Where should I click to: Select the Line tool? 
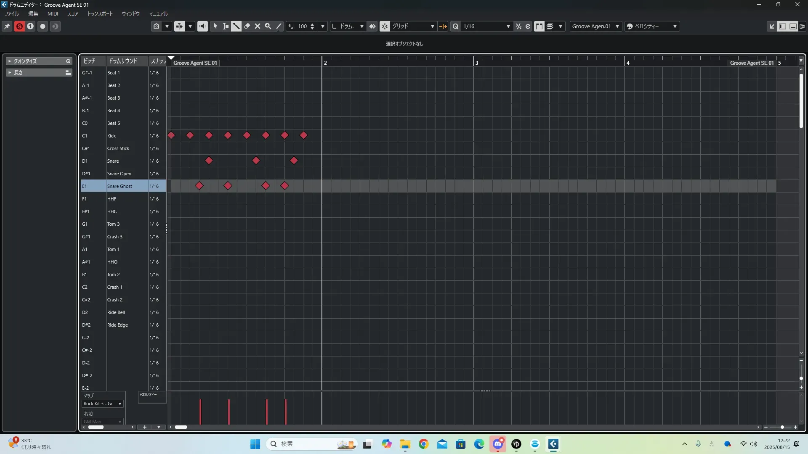click(279, 26)
